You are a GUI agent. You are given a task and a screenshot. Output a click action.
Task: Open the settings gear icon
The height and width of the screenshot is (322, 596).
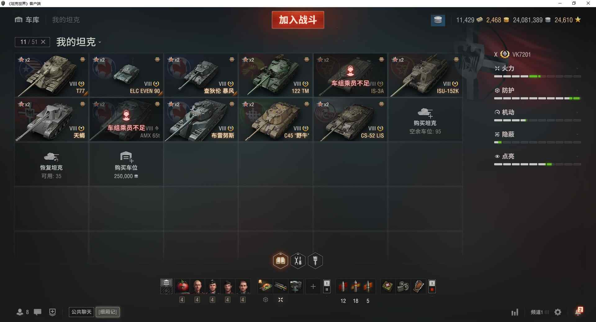[x=558, y=312]
